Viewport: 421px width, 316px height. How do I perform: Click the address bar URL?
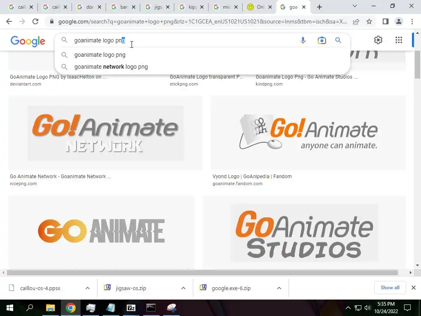[202, 21]
